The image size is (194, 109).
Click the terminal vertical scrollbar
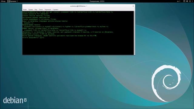click(x=134, y=33)
